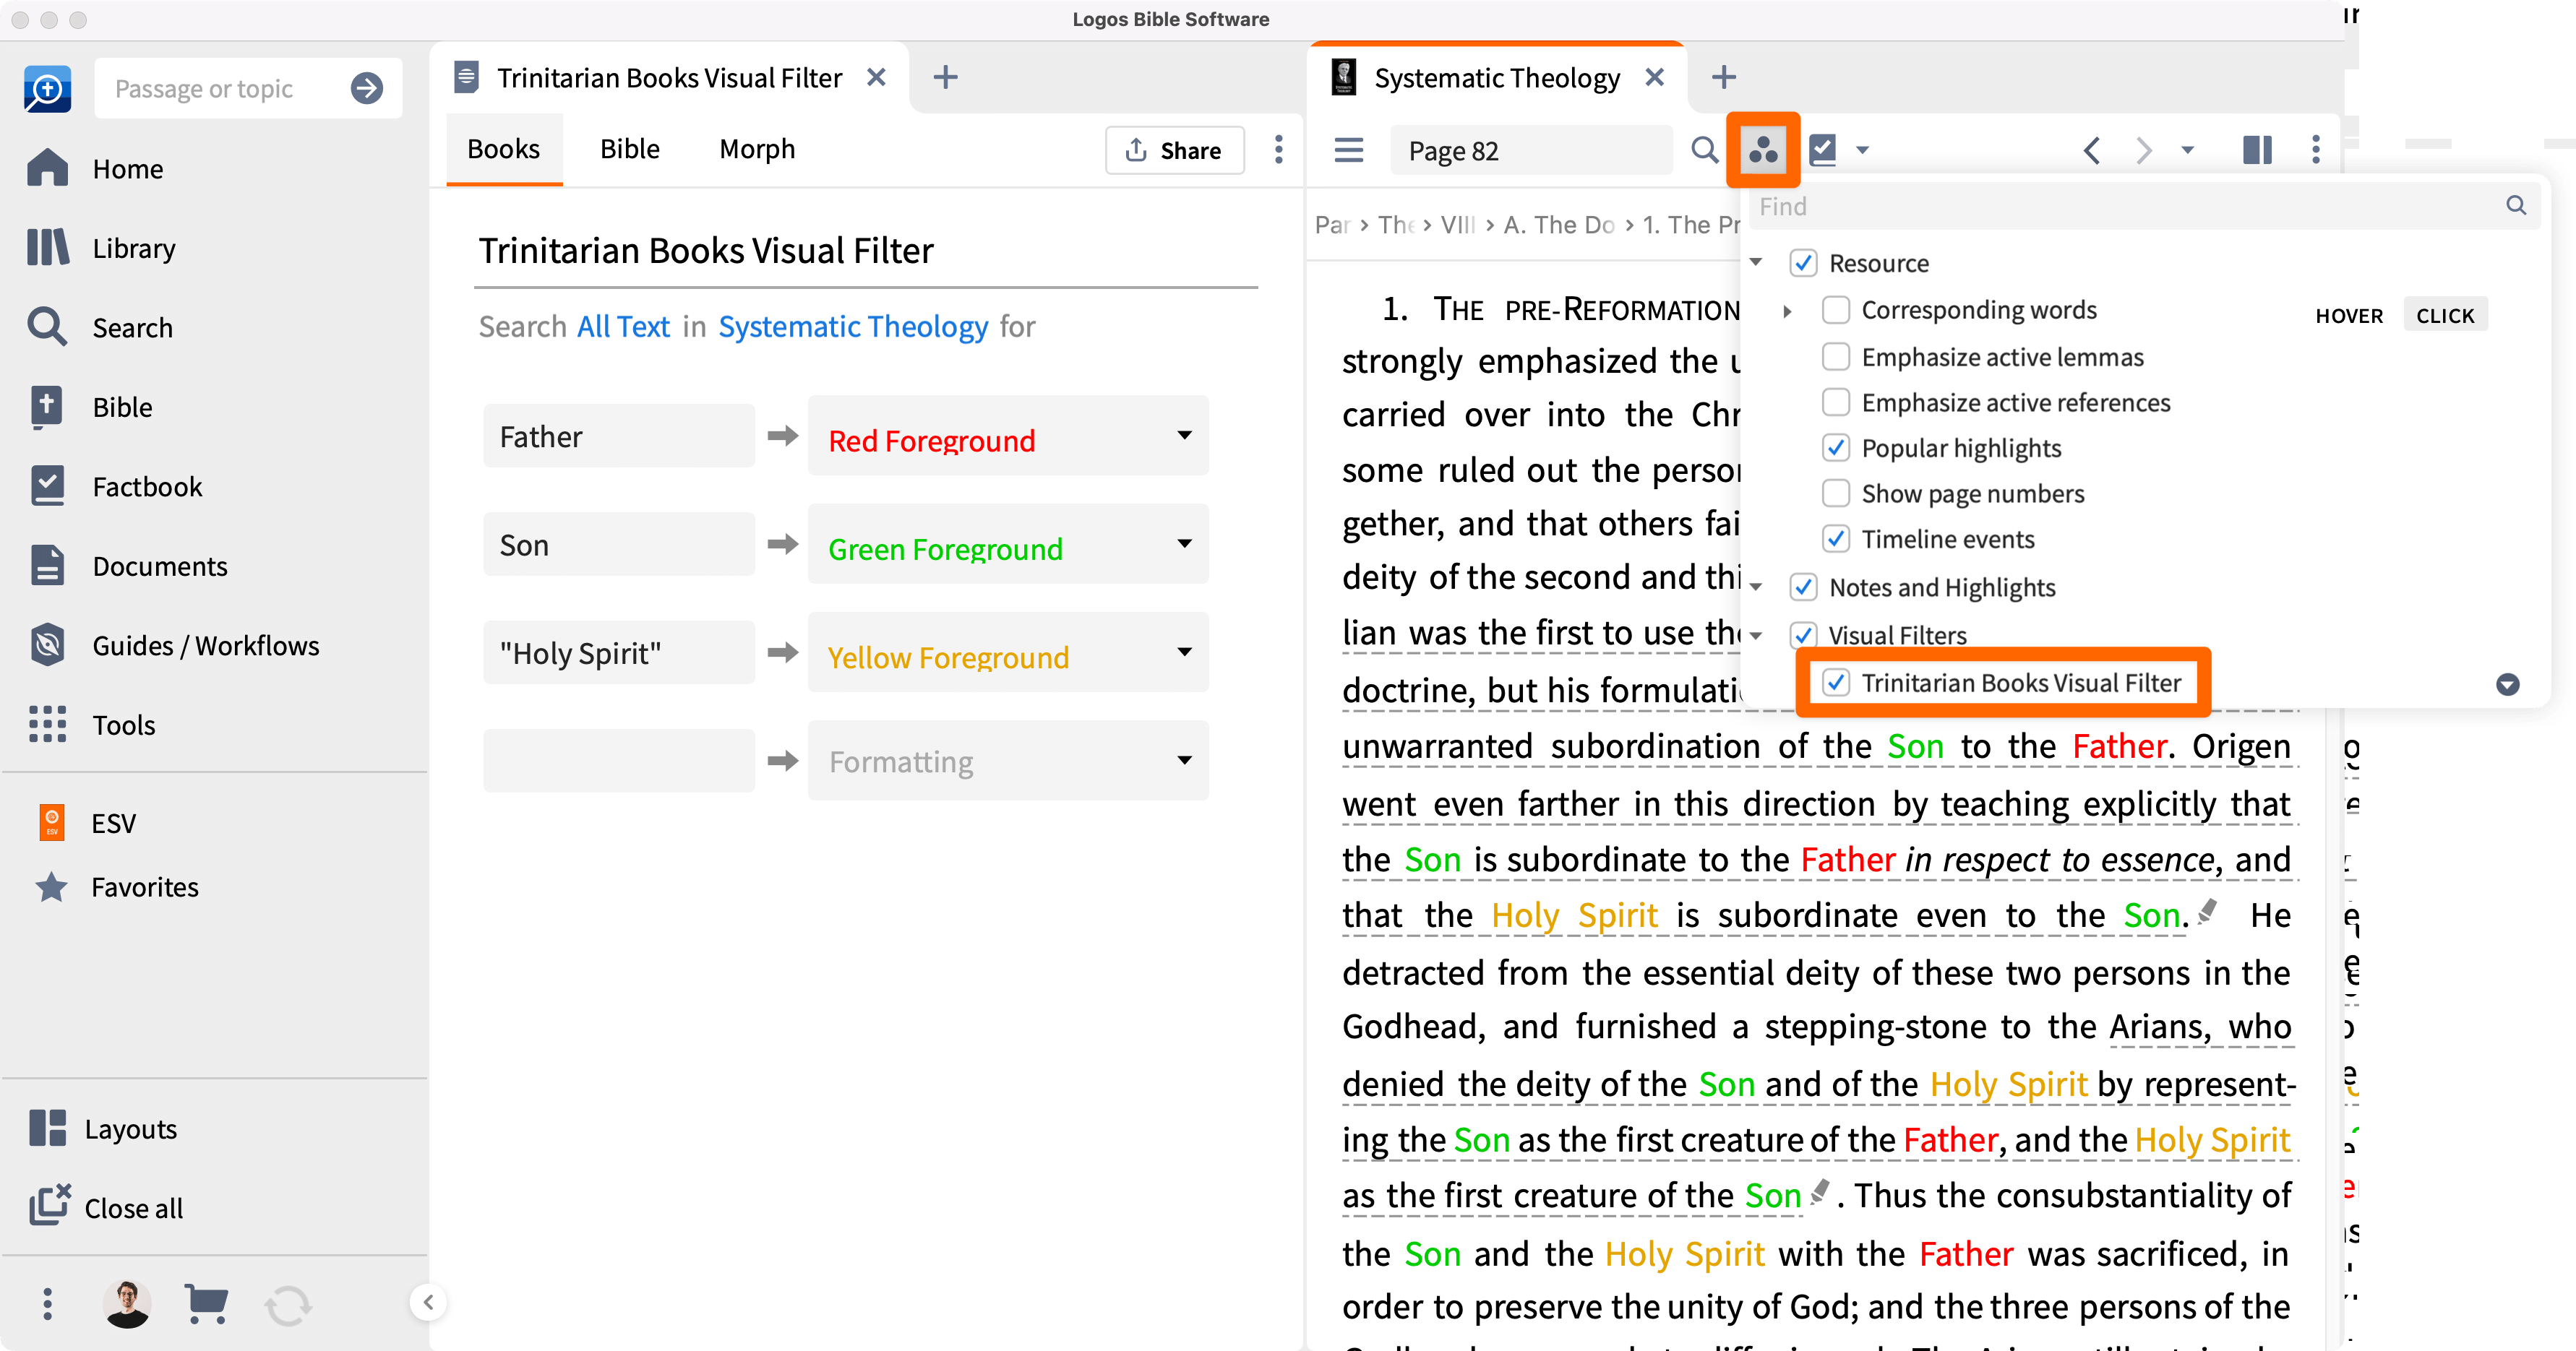
Task: Toggle Notes and Highlights checkbox
Action: point(1803,587)
